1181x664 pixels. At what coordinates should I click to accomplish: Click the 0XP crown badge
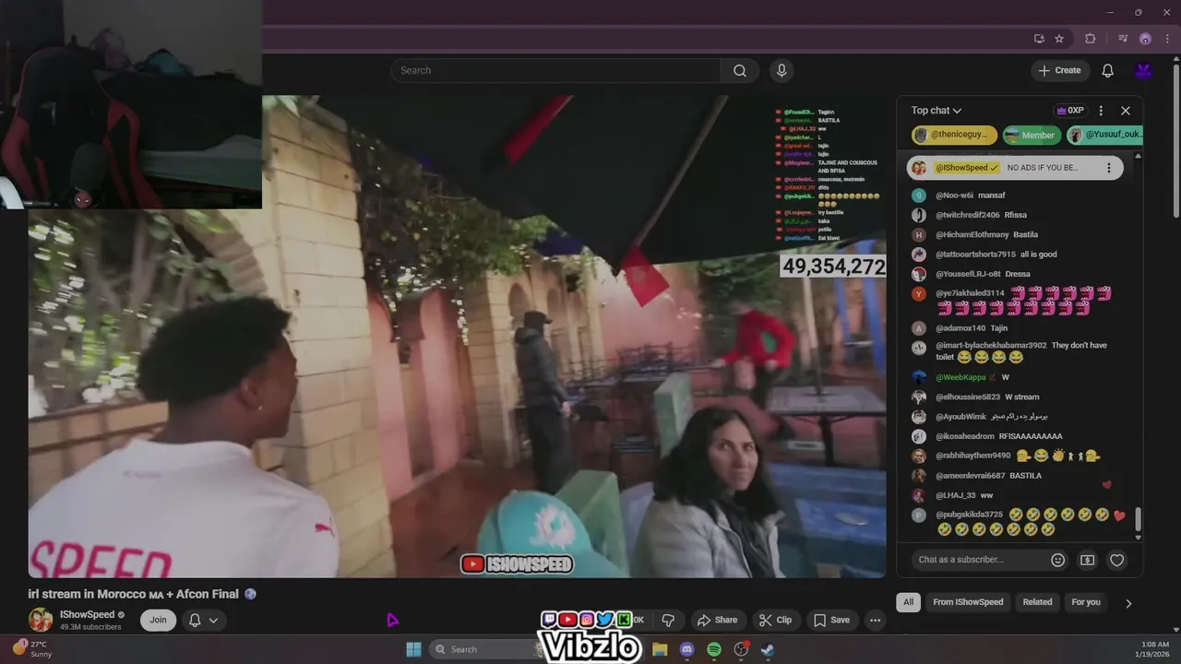(1070, 111)
